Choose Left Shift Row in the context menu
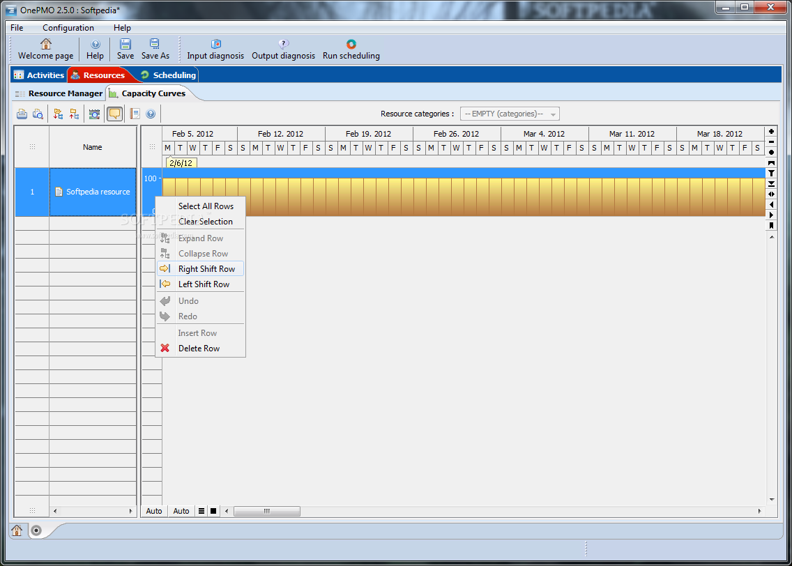This screenshot has height=566, width=792. (x=201, y=284)
